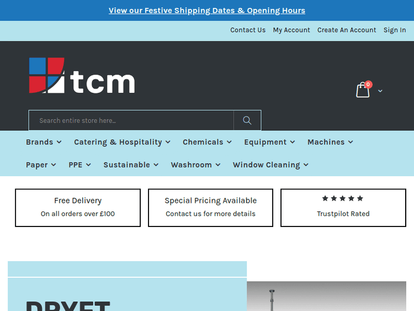Open the My Account link
The width and height of the screenshot is (414, 311).
291,30
